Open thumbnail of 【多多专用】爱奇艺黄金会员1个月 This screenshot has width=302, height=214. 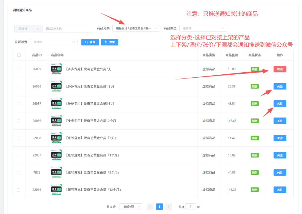(56, 86)
